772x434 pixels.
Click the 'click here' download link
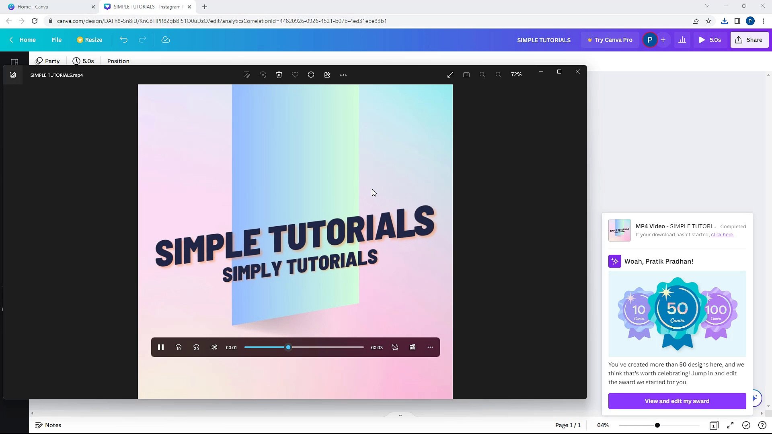pyautogui.click(x=723, y=234)
